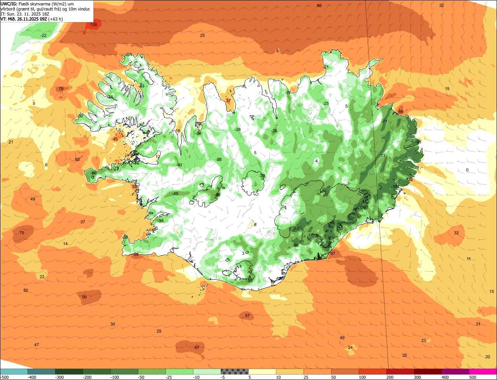The width and height of the screenshot is (497, 380).
Task: Click the dark orange 50 to 100 swatch
Action: click(345, 371)
